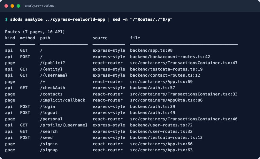Viewport: 260px width, 159px height.
Task: Select src/containers/AppOkta.tsx:86
Action: pyautogui.click(x=166, y=100)
